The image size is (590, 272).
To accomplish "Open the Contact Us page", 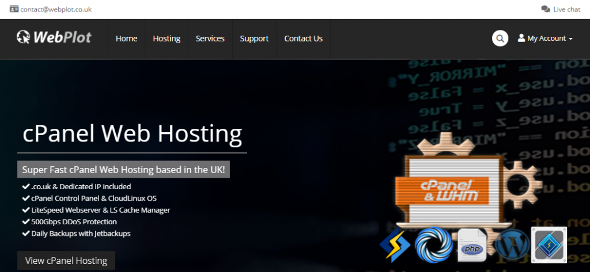I will (x=303, y=39).
